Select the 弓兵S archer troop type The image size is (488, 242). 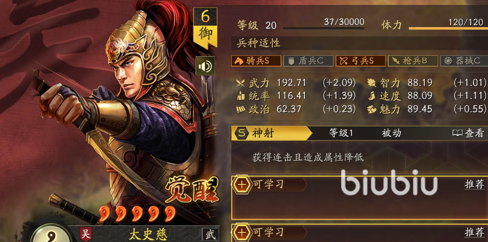(361, 61)
